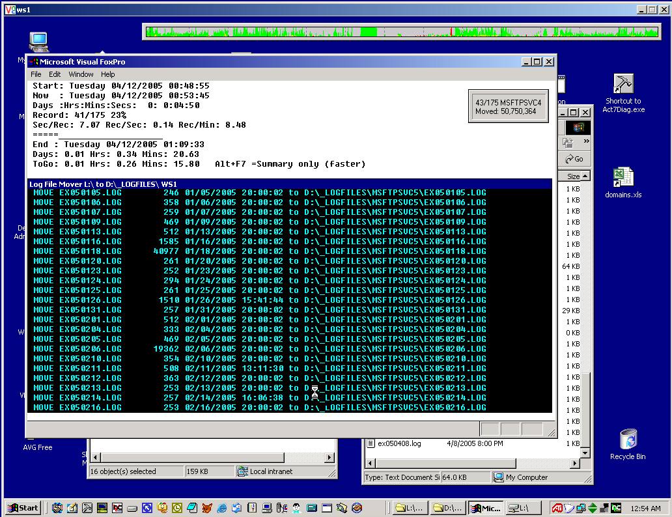
Task: Click the blue arrows icon in Quick Launch
Action: click(147, 508)
